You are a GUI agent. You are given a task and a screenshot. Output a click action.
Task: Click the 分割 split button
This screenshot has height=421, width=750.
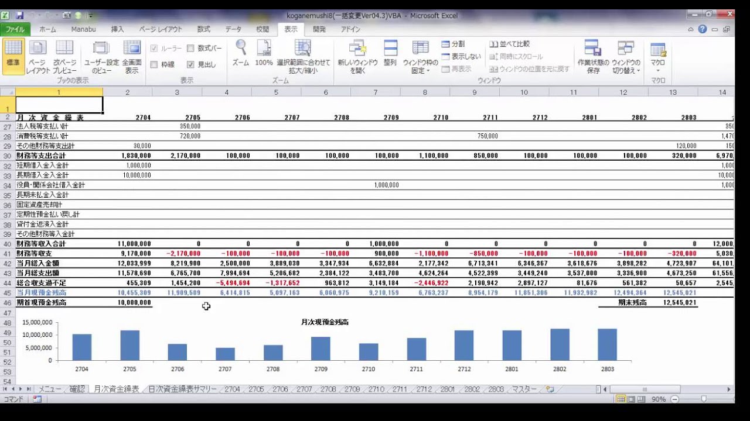point(454,44)
